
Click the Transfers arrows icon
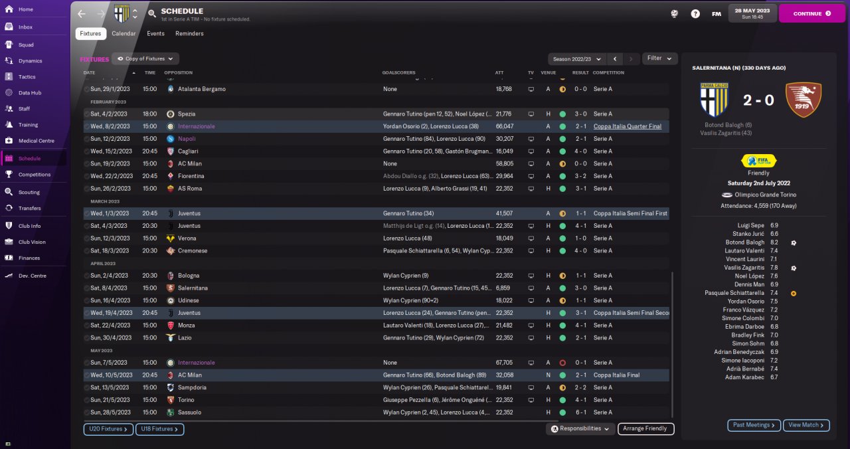click(9, 209)
